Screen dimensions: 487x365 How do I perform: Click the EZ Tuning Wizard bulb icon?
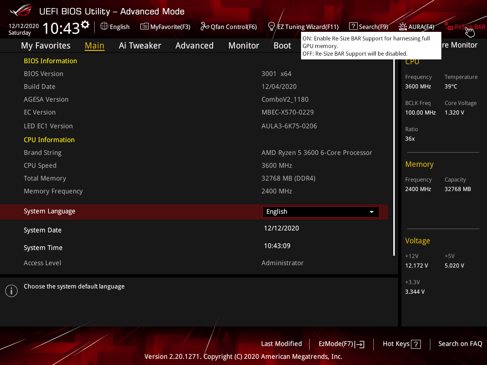[x=272, y=27]
